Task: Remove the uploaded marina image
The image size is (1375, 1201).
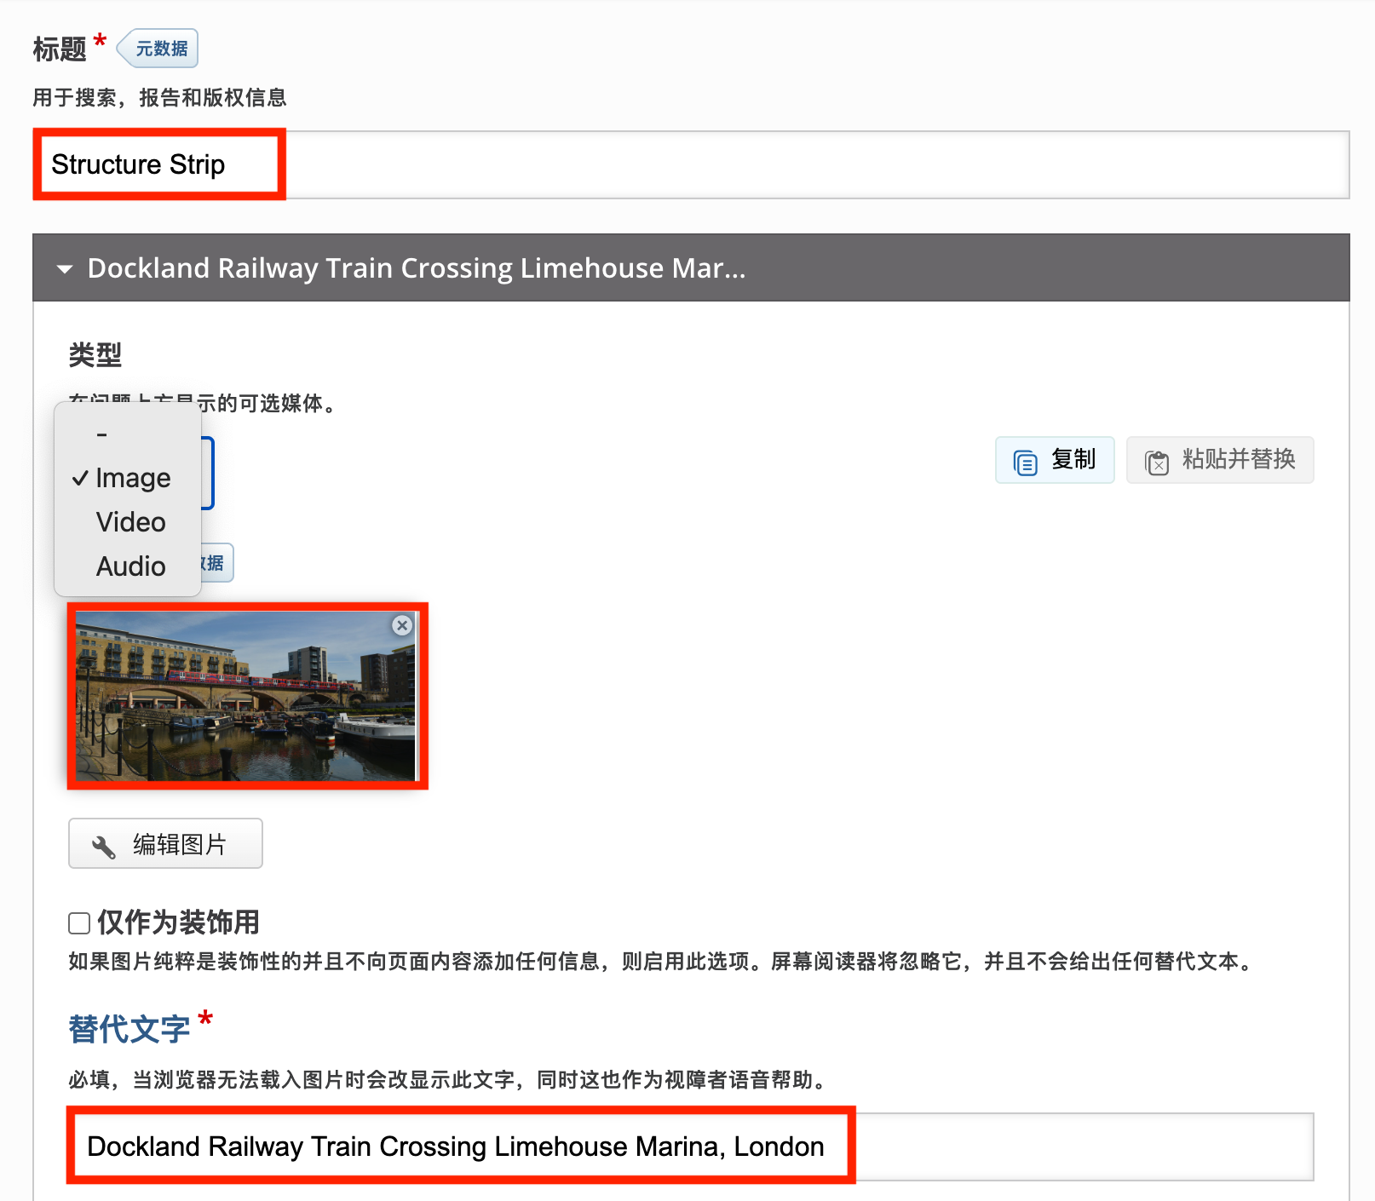Action: tap(401, 625)
